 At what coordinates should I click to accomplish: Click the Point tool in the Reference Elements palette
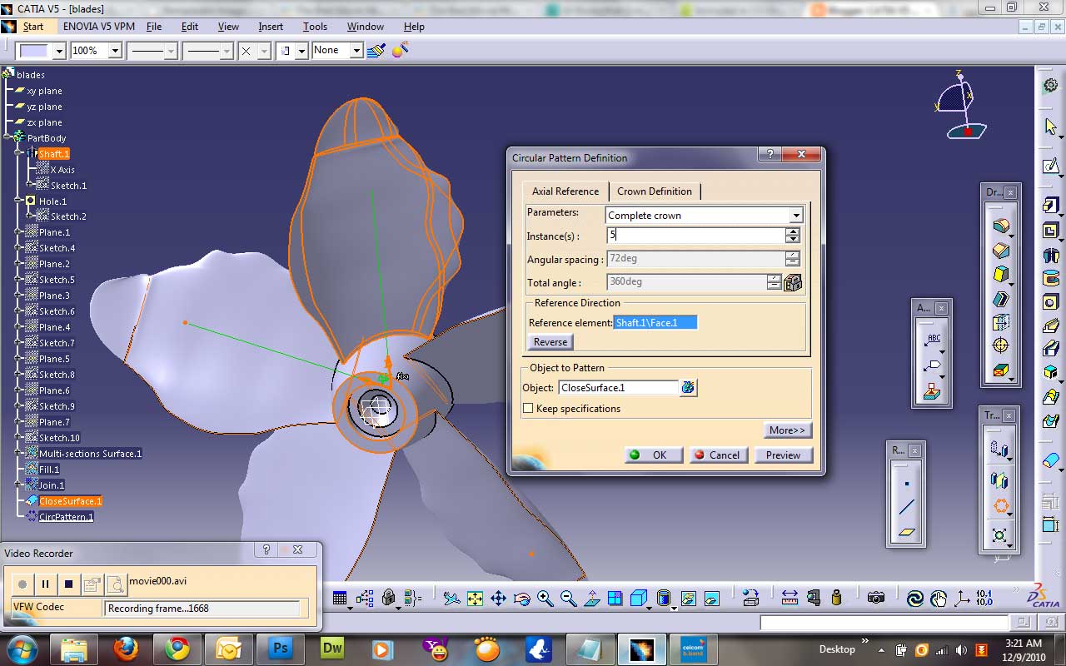(907, 483)
